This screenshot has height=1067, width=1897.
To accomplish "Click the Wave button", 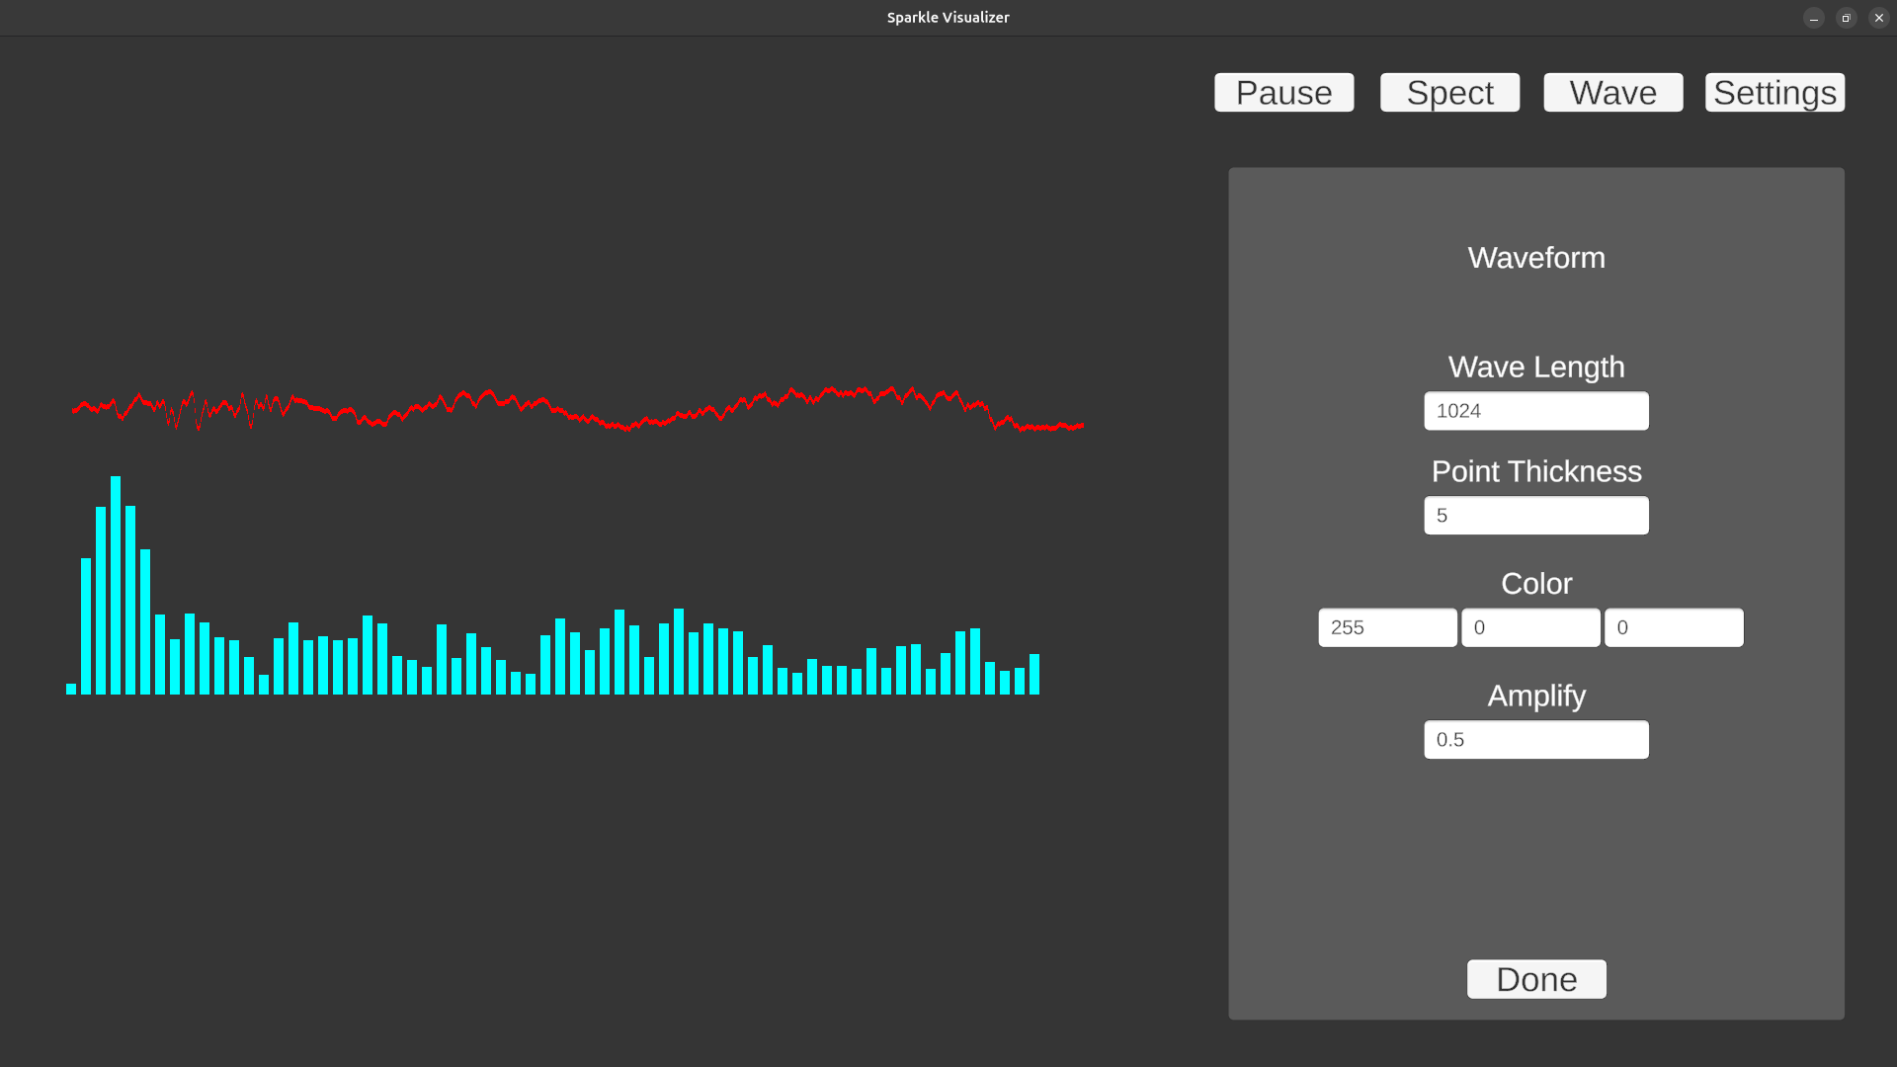I will pos(1612,92).
